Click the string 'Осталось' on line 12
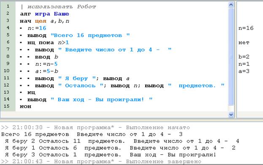Viewport: 263px width, 165px height. tap(81, 85)
